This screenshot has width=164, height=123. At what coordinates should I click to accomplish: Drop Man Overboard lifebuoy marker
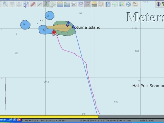101,4
